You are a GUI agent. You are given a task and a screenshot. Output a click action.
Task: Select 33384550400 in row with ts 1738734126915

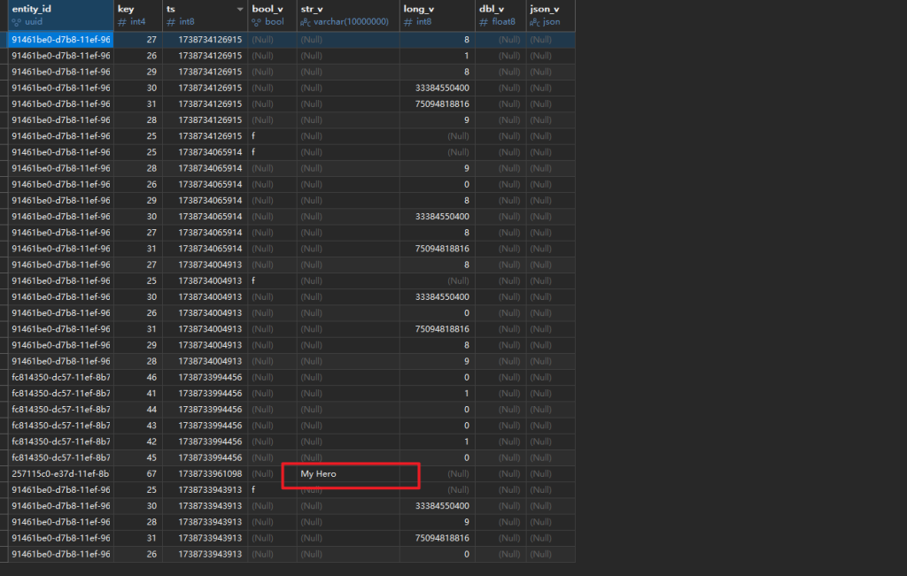(x=438, y=88)
